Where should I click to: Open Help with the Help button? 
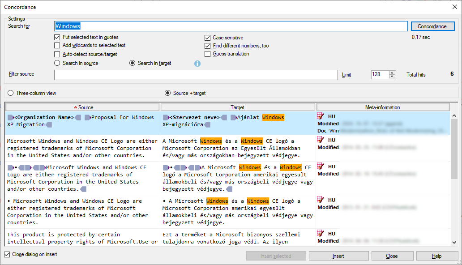pos(437,256)
